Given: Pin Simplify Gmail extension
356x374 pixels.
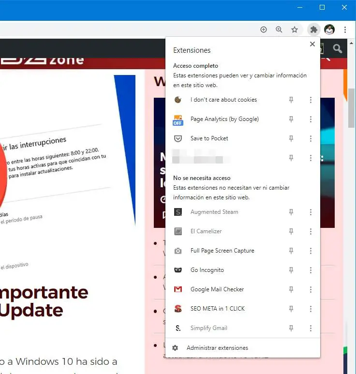Looking at the screenshot, I should (x=291, y=328).
